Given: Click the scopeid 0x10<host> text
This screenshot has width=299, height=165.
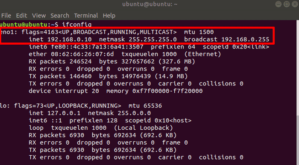Looking at the screenshot, I should pyautogui.click(x=158, y=120).
